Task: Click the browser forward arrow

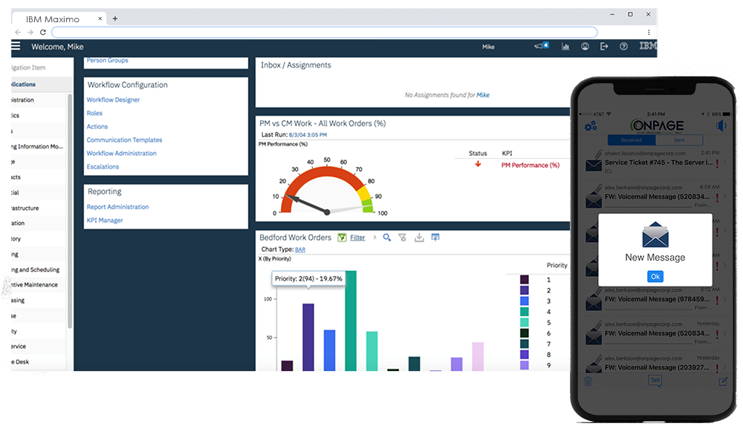Action: pyautogui.click(x=30, y=32)
